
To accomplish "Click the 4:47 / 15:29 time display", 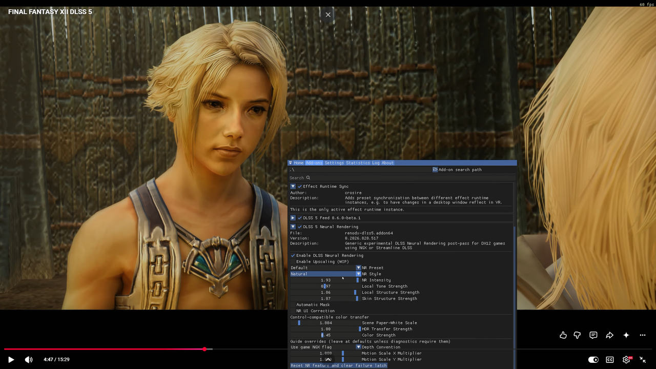I will click(x=57, y=360).
